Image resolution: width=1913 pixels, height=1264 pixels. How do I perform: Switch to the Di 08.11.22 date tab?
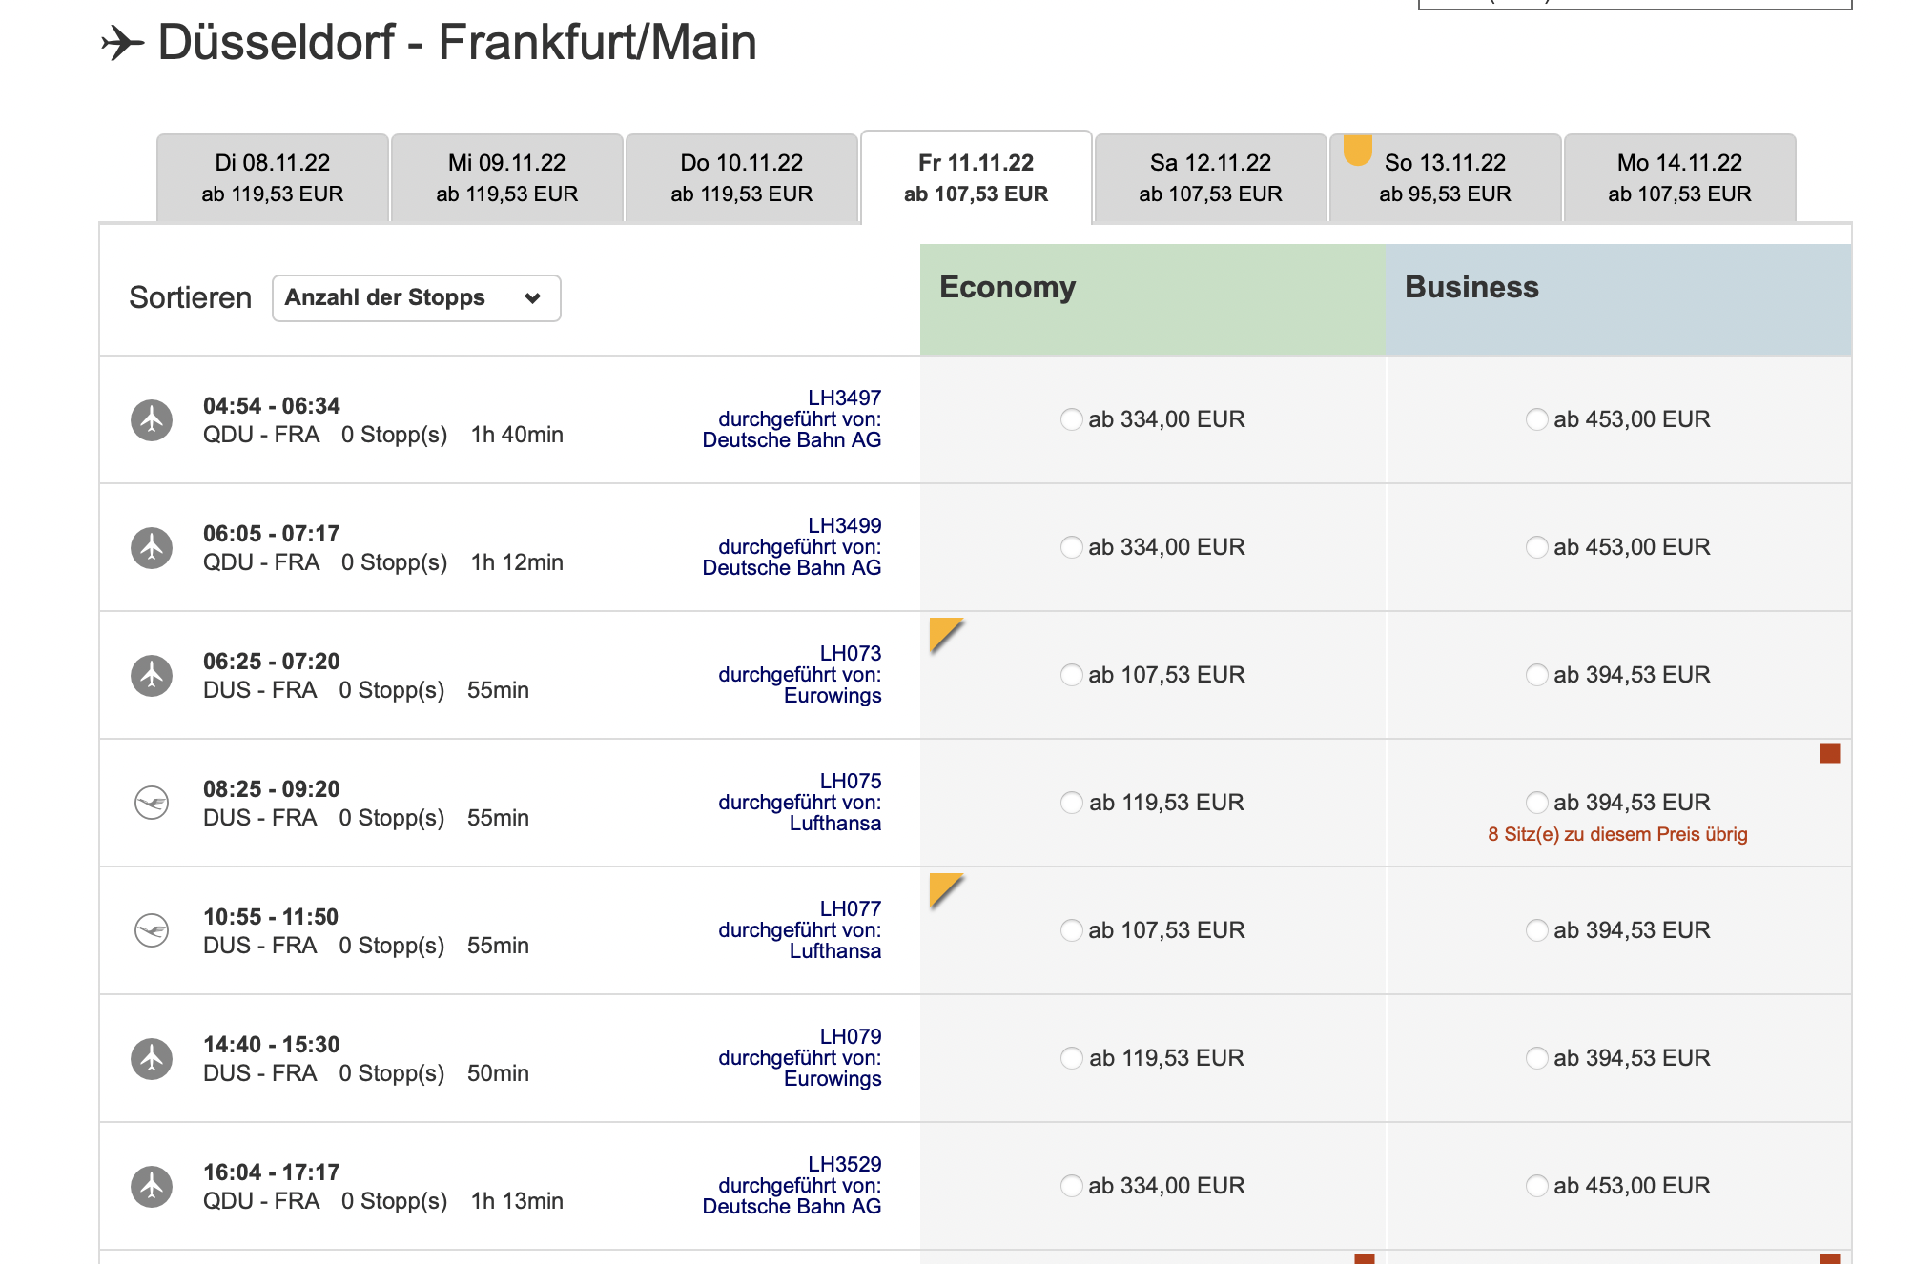[273, 178]
